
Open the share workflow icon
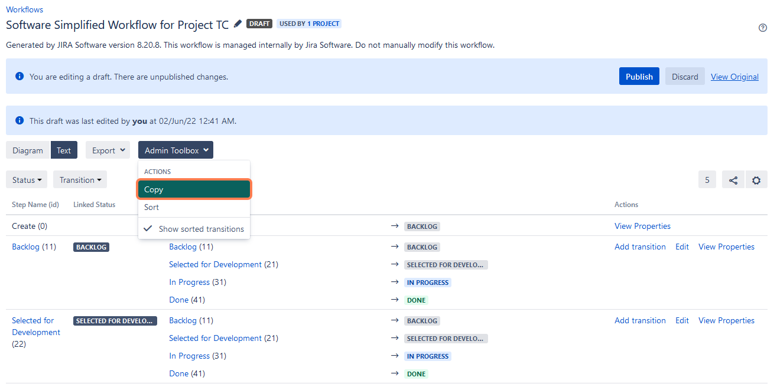[733, 179]
